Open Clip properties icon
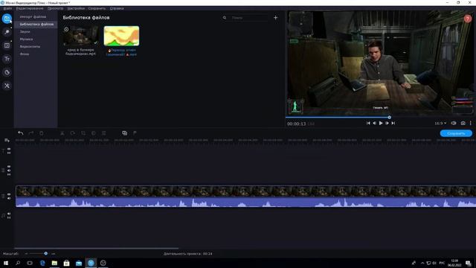This screenshot has width=476, height=268. pos(104,133)
